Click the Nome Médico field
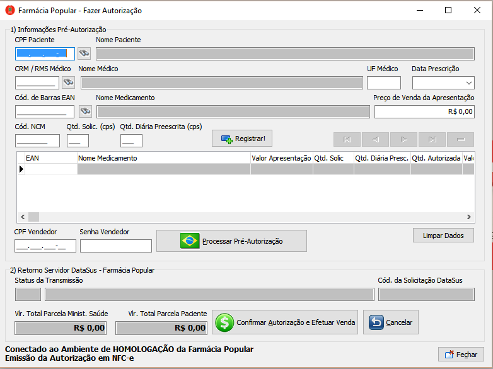493x369 pixels. pos(222,83)
